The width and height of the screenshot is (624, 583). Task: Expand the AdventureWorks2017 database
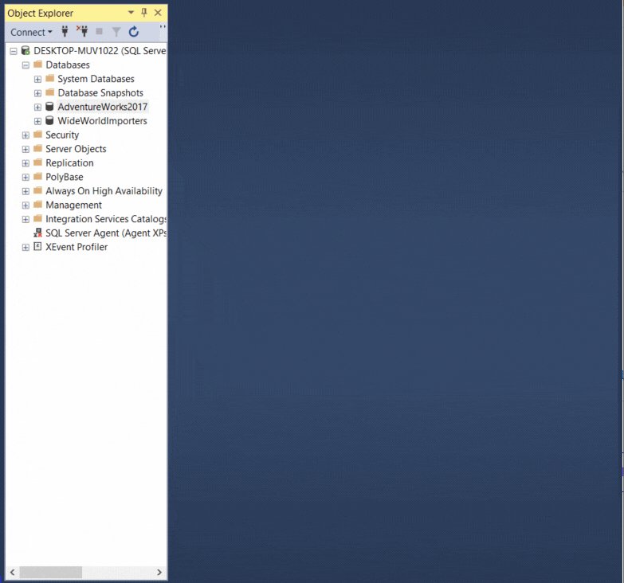pyautogui.click(x=37, y=107)
